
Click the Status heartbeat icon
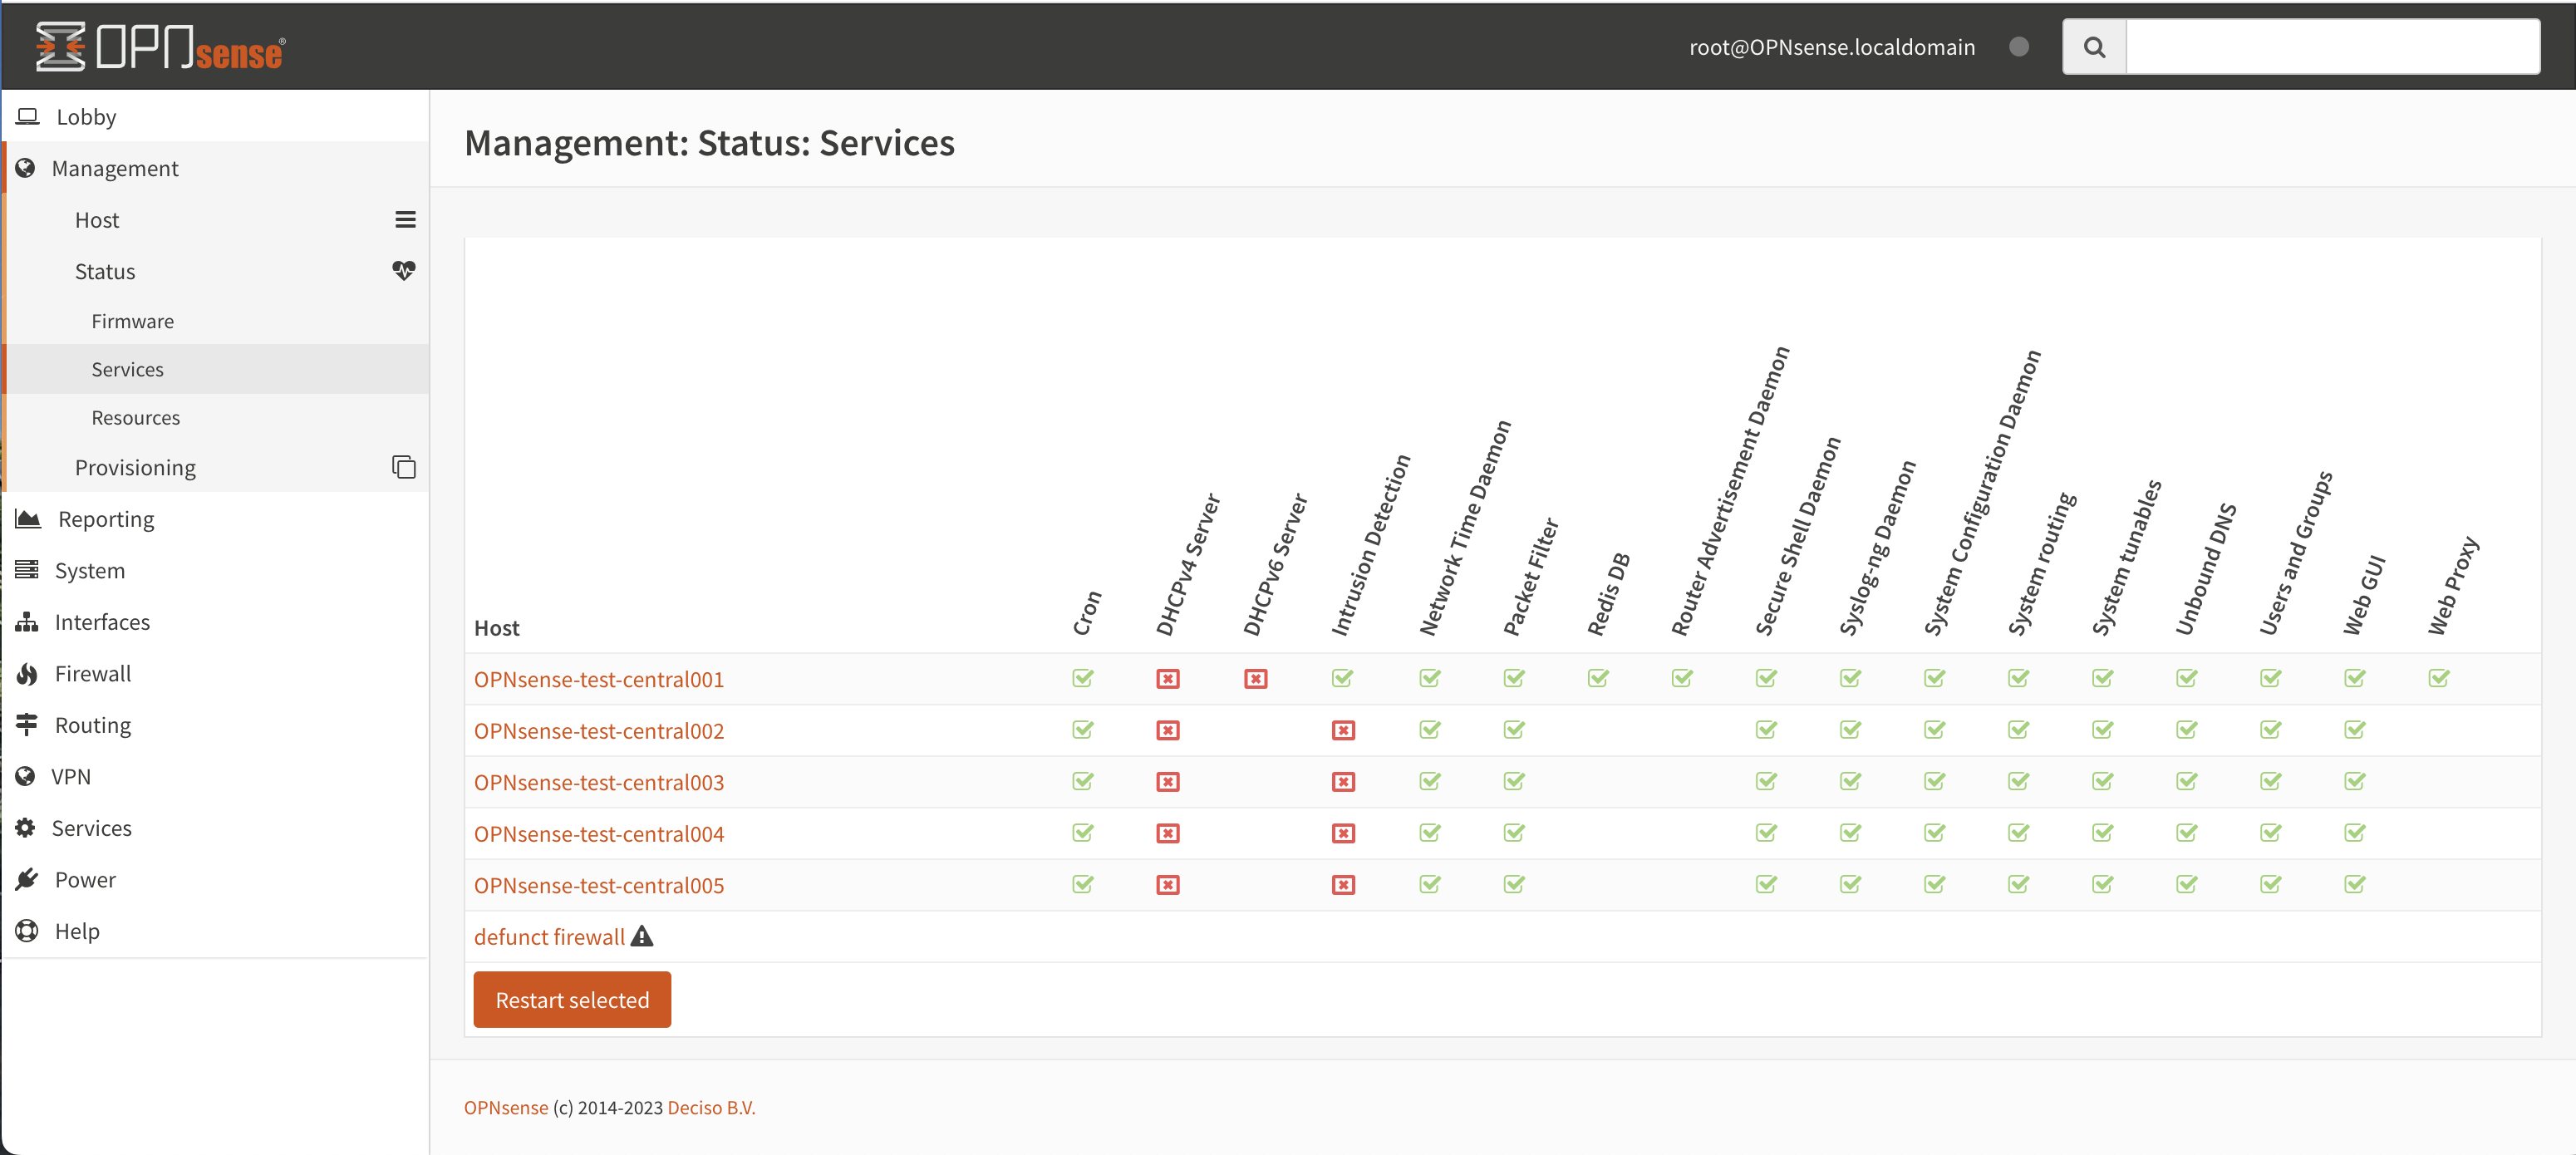(404, 271)
